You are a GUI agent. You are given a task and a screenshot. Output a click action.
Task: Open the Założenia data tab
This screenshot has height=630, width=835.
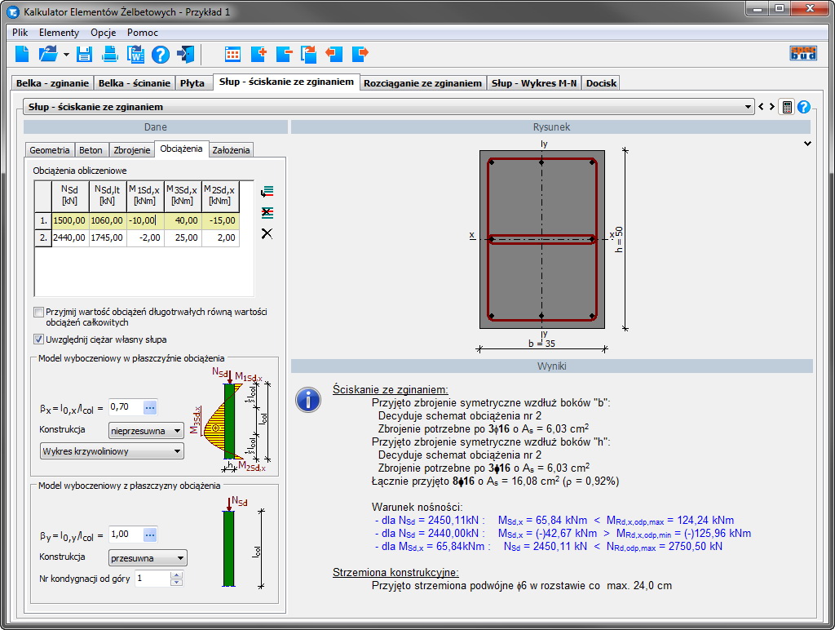click(x=231, y=150)
